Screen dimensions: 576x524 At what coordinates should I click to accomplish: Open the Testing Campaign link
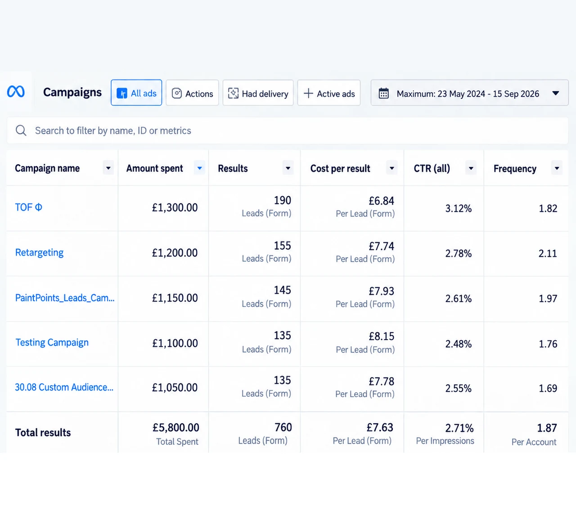tap(52, 342)
